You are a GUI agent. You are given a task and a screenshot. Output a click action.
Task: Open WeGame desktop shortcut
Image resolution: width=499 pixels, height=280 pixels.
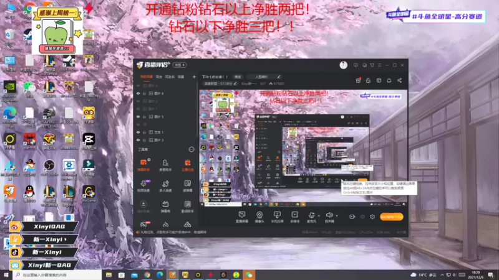pos(89,194)
